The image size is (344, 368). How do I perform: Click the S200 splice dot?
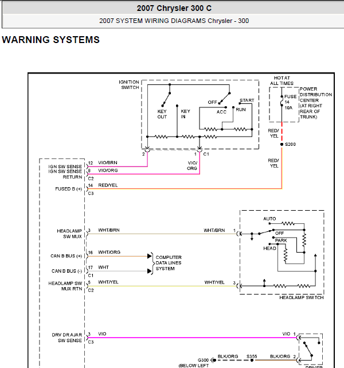click(x=282, y=144)
